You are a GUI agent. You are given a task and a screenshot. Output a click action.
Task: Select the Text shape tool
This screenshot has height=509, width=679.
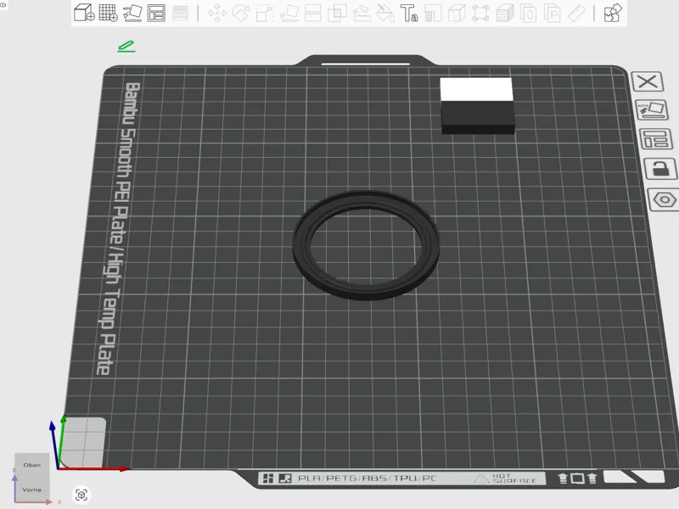409,14
